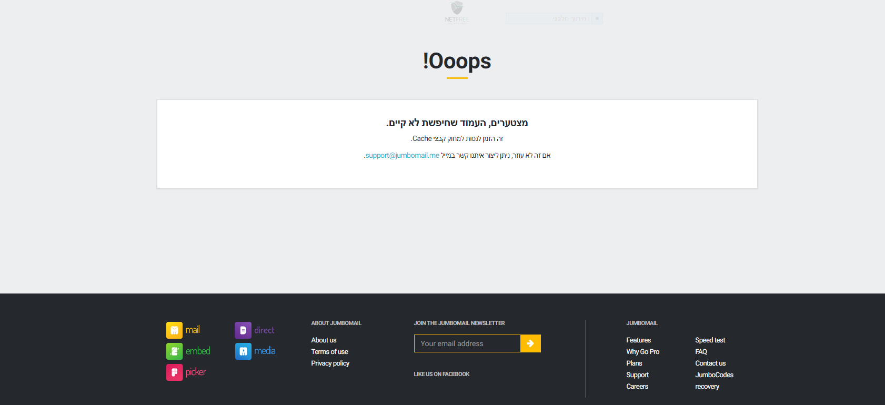This screenshot has width=885, height=405.
Task: Open the Speed test link
Action: pyautogui.click(x=710, y=340)
